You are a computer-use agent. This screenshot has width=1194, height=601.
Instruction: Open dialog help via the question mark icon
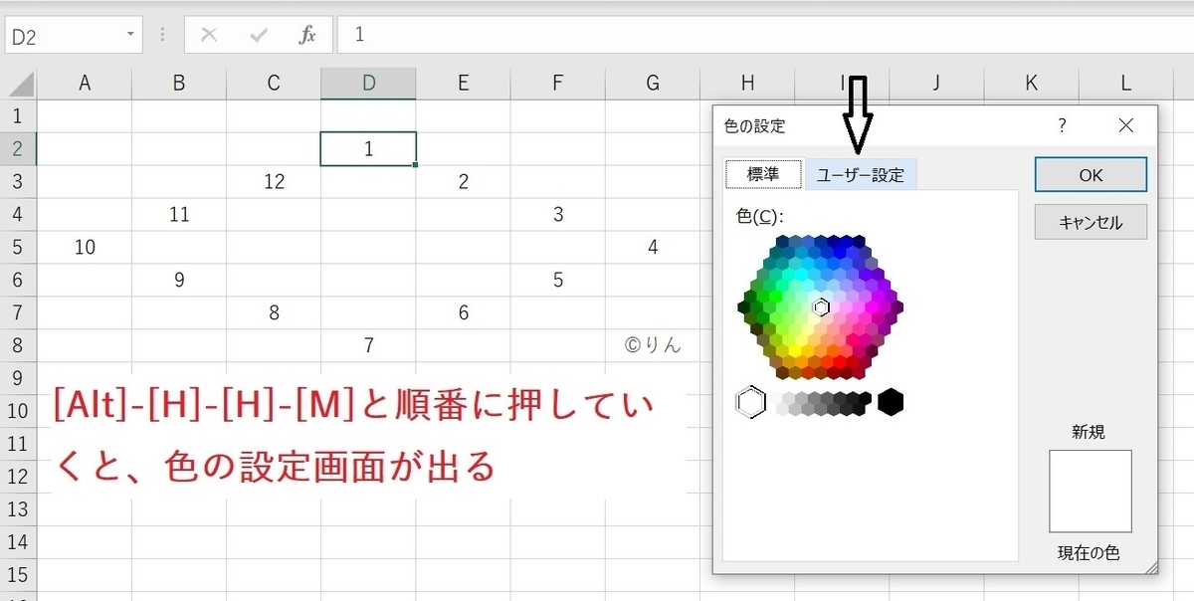point(1062,126)
